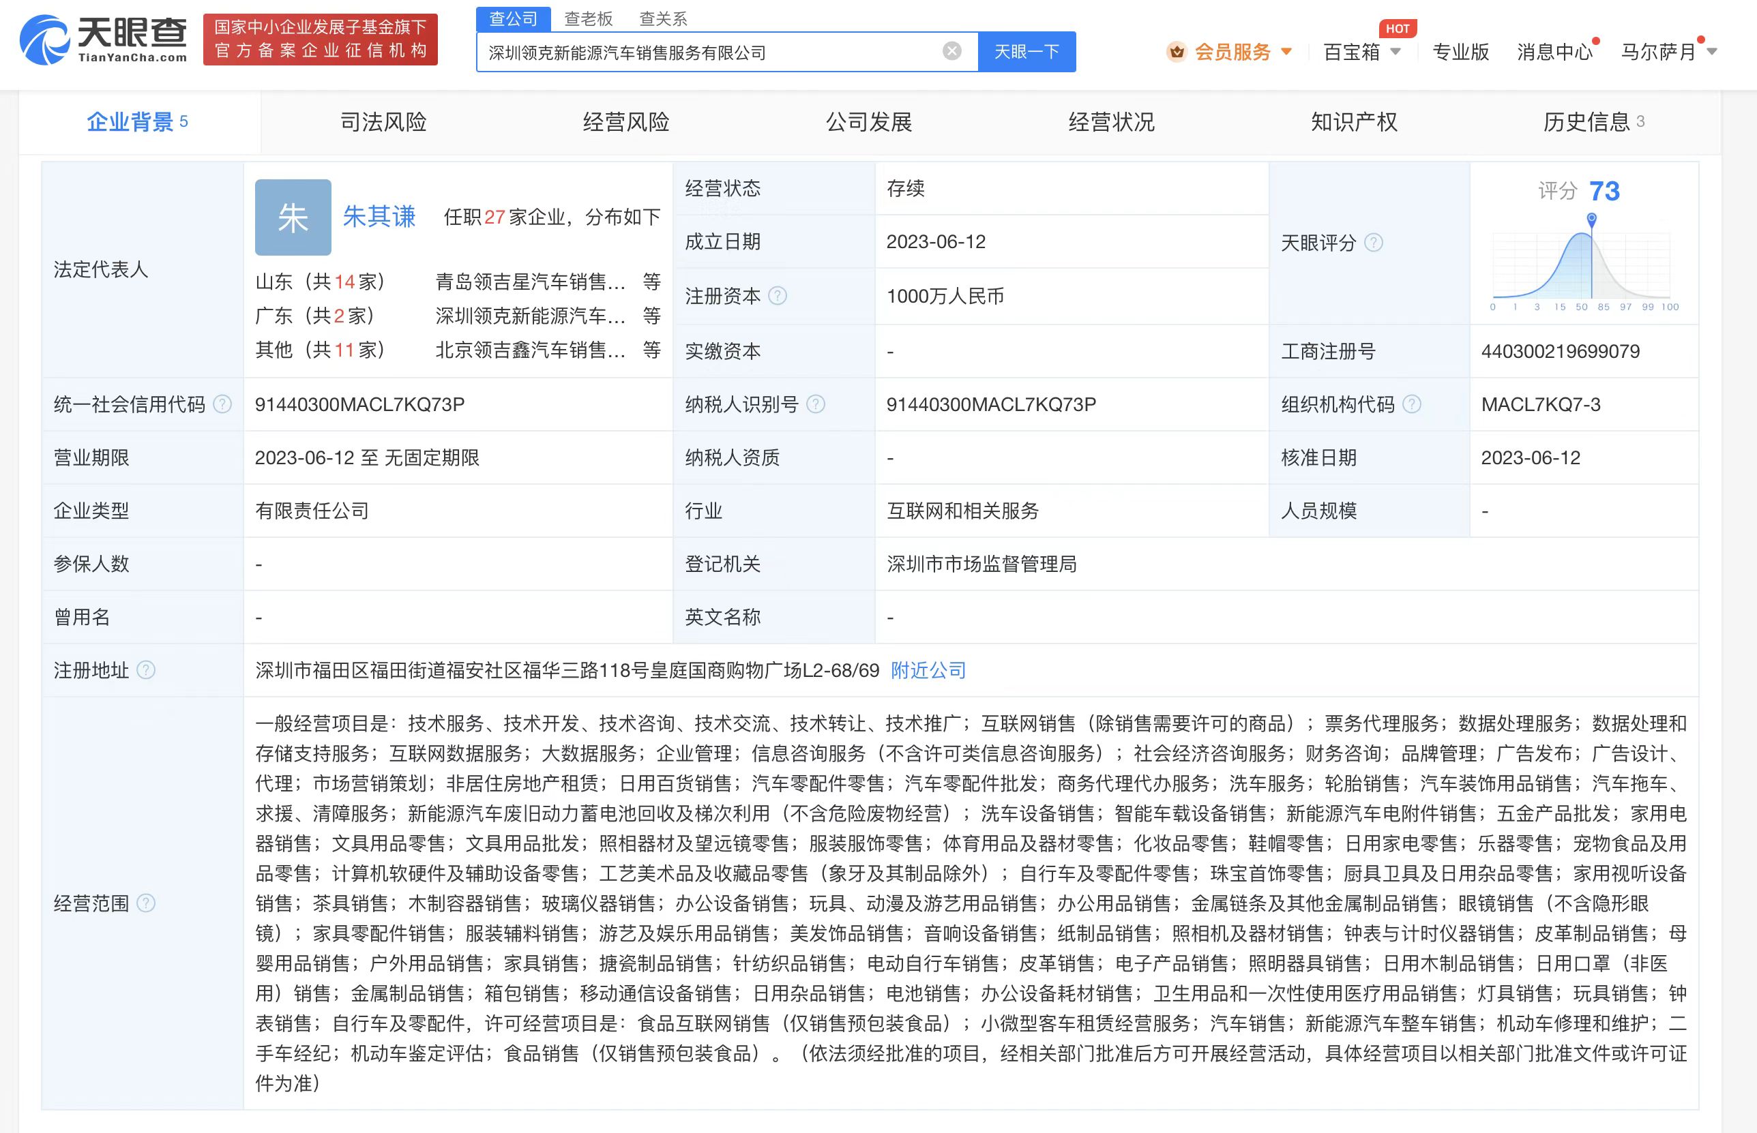Click the score marker pin on chart
The height and width of the screenshot is (1133, 1757).
[1591, 220]
